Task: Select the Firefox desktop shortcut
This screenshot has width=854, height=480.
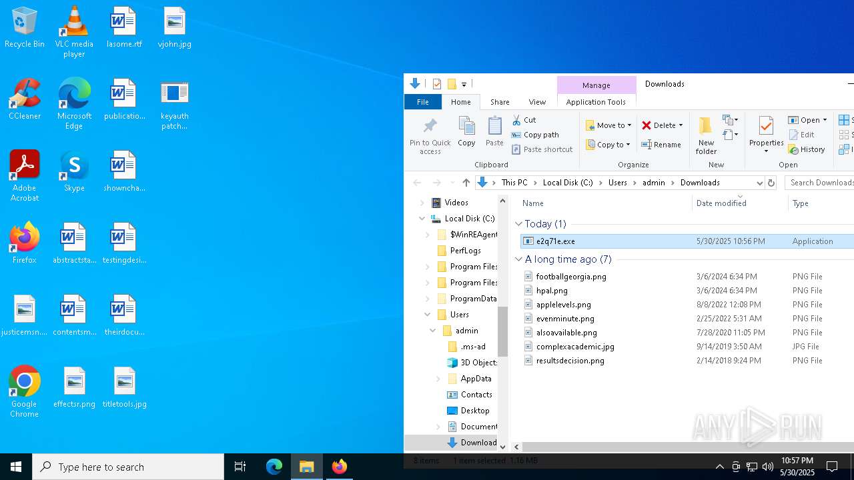Action: pos(25,243)
